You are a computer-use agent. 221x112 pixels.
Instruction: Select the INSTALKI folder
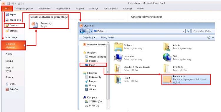point(175,69)
